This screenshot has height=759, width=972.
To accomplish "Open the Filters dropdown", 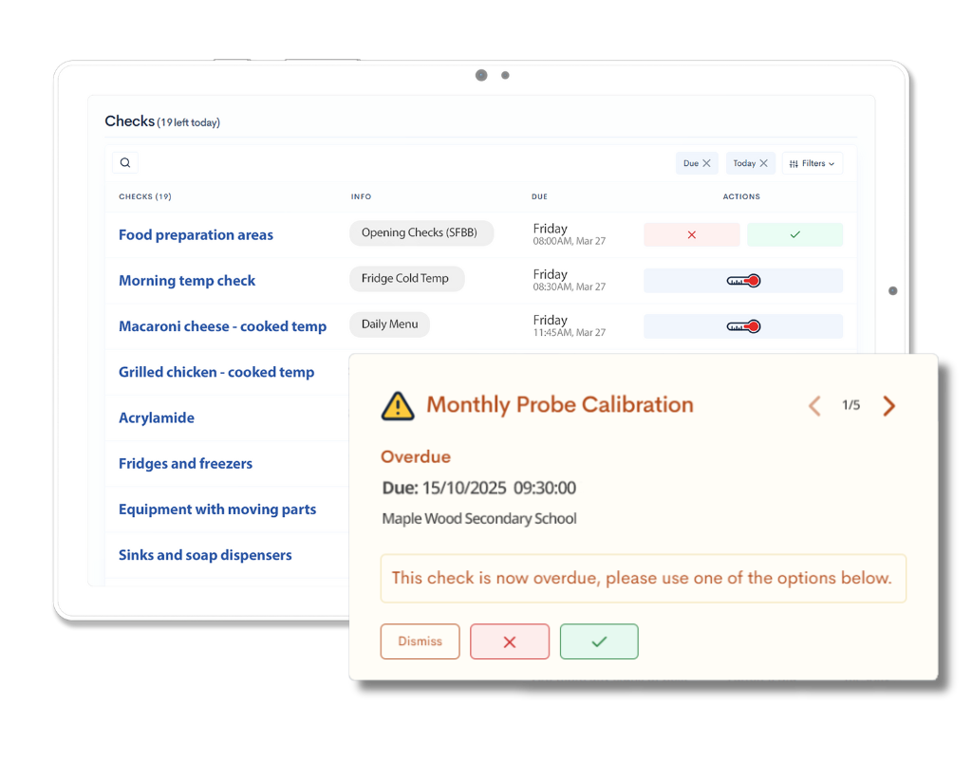I will 813,163.
